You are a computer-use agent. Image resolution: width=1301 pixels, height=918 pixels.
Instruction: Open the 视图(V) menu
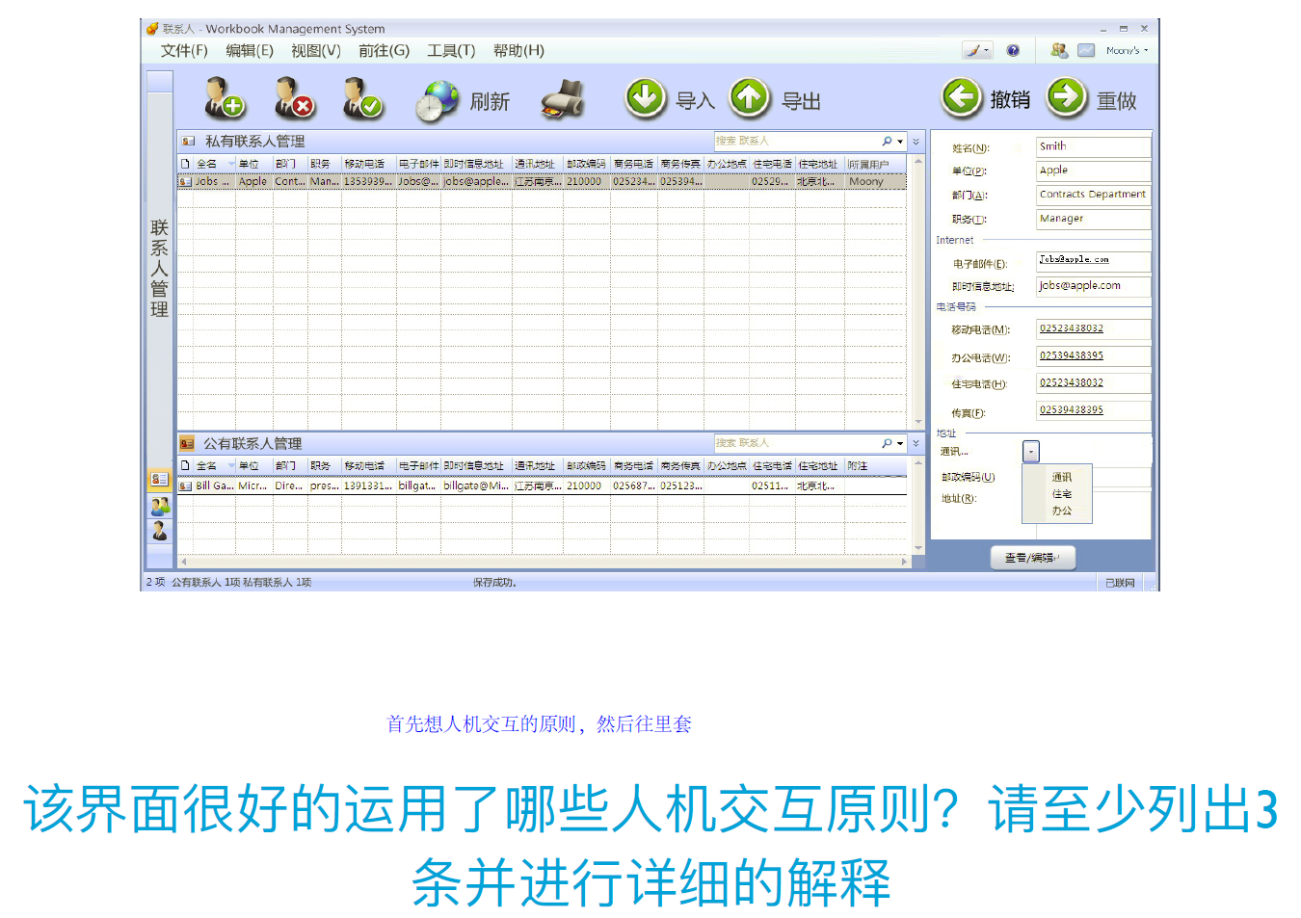tap(315, 50)
